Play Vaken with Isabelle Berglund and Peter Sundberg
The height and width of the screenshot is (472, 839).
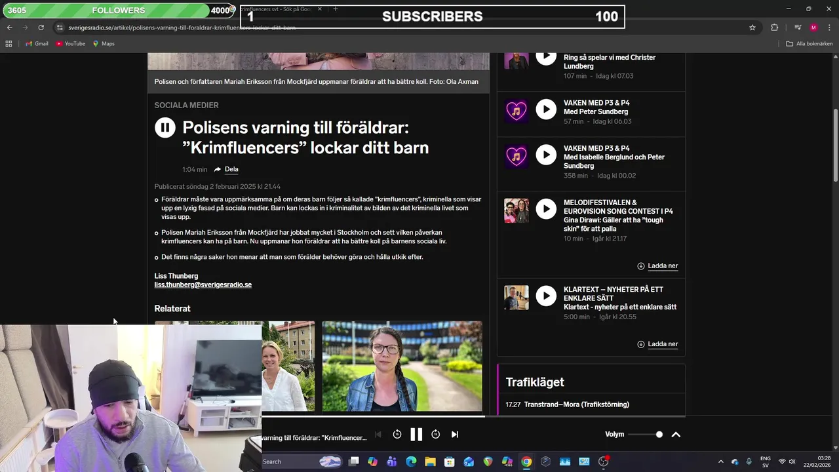click(x=546, y=154)
